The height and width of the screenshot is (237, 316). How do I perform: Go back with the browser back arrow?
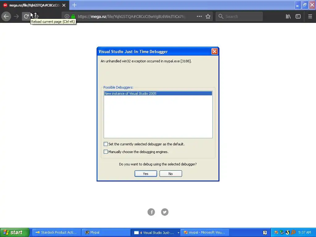coord(6,16)
